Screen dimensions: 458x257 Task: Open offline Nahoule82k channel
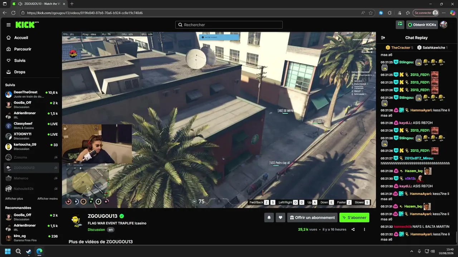coord(31,189)
